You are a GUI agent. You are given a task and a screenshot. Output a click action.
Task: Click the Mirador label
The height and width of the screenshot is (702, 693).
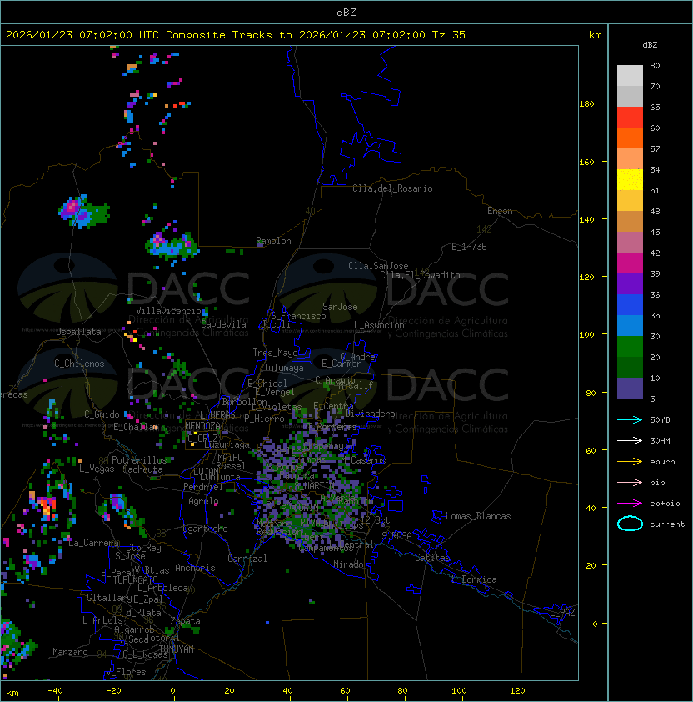pyautogui.click(x=351, y=564)
